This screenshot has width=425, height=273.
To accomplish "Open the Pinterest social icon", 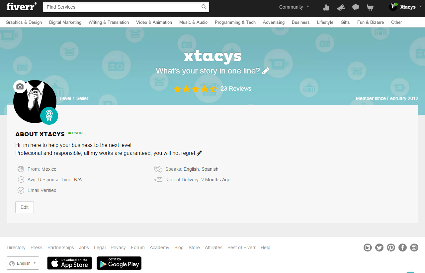I will coord(391,248).
